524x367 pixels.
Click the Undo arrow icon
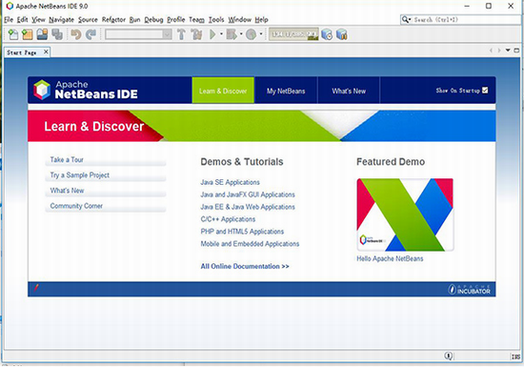pos(76,34)
